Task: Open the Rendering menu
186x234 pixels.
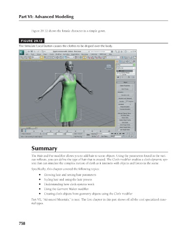Action: (84, 54)
